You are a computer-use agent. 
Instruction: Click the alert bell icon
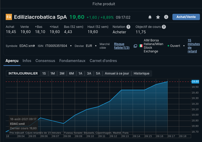point(150,17)
